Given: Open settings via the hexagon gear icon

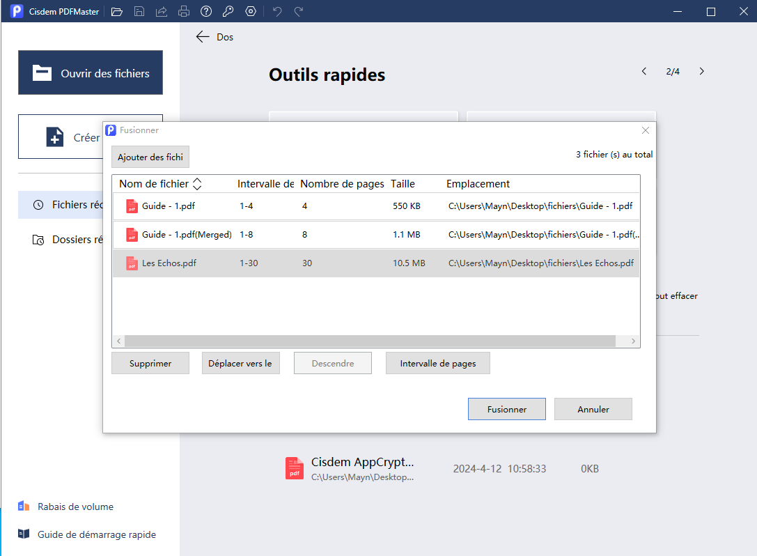Looking at the screenshot, I should click(251, 12).
